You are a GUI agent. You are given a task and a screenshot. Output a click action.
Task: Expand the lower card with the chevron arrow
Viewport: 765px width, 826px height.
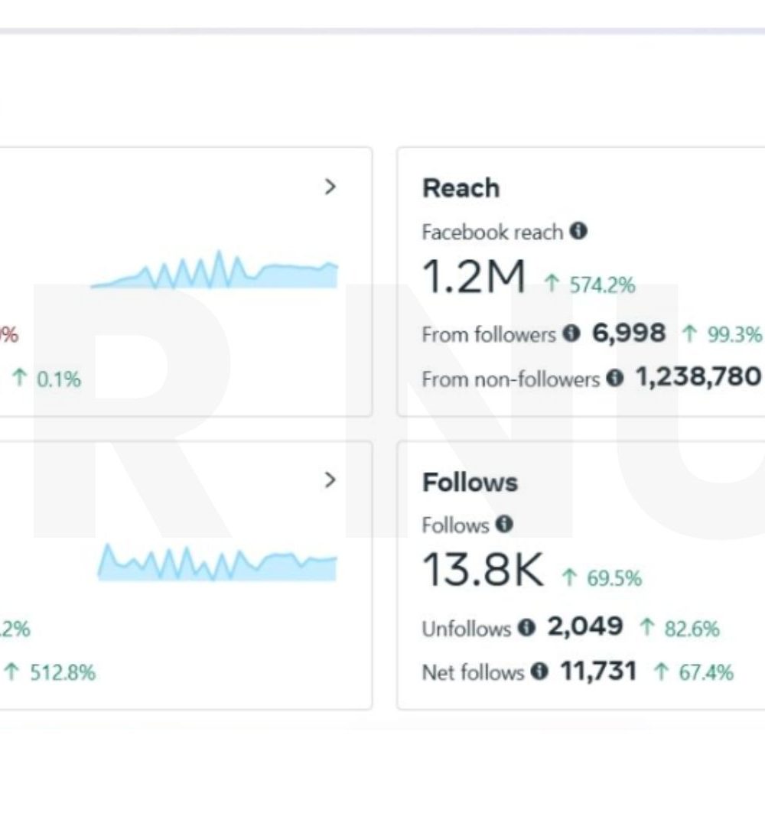[x=330, y=480]
